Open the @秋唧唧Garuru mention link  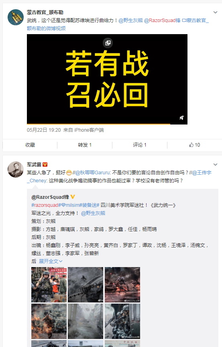pyautogui.click(x=92, y=173)
